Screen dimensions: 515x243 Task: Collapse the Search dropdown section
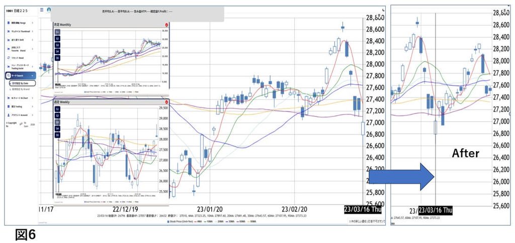point(32,75)
